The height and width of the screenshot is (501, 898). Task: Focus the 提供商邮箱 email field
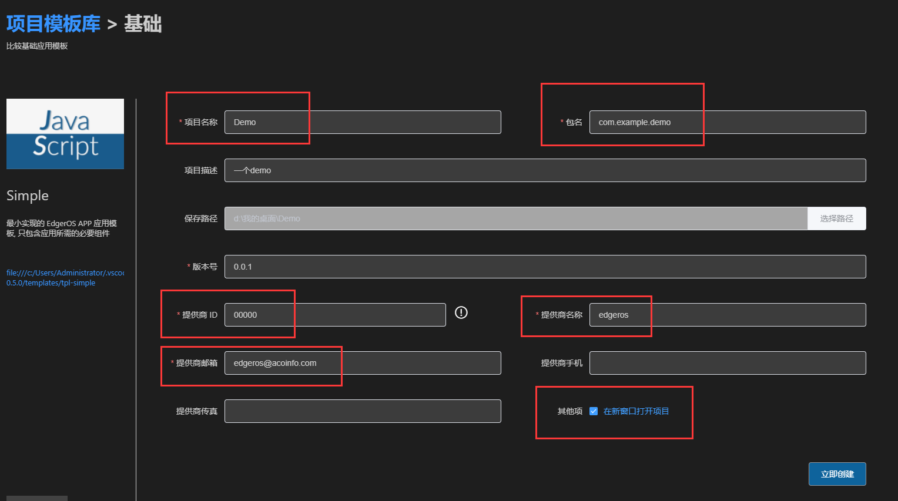363,363
